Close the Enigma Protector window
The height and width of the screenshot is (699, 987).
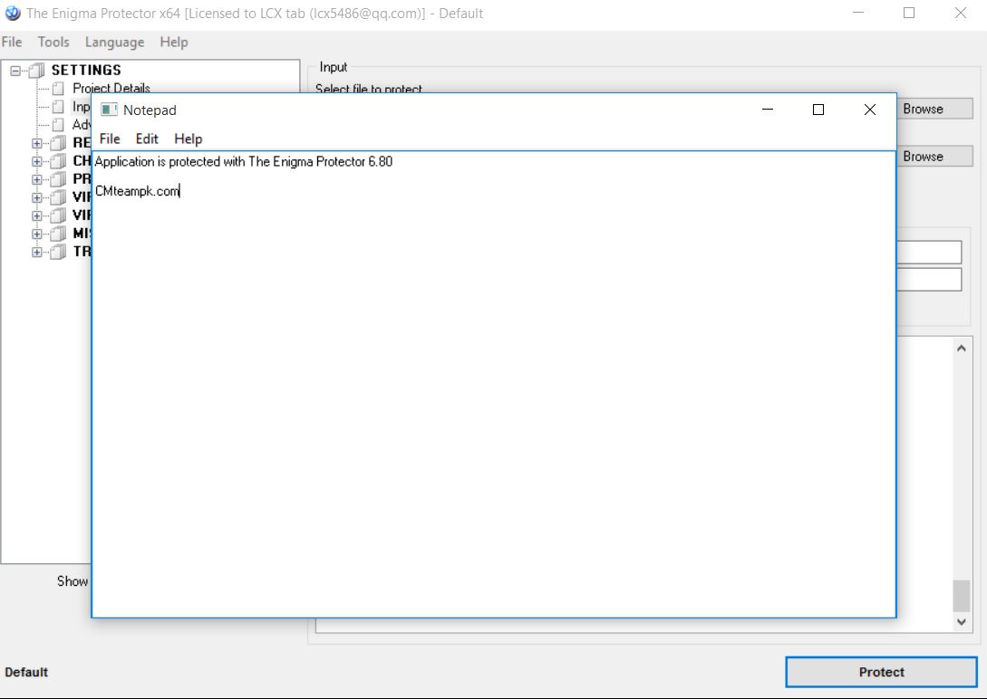(961, 13)
